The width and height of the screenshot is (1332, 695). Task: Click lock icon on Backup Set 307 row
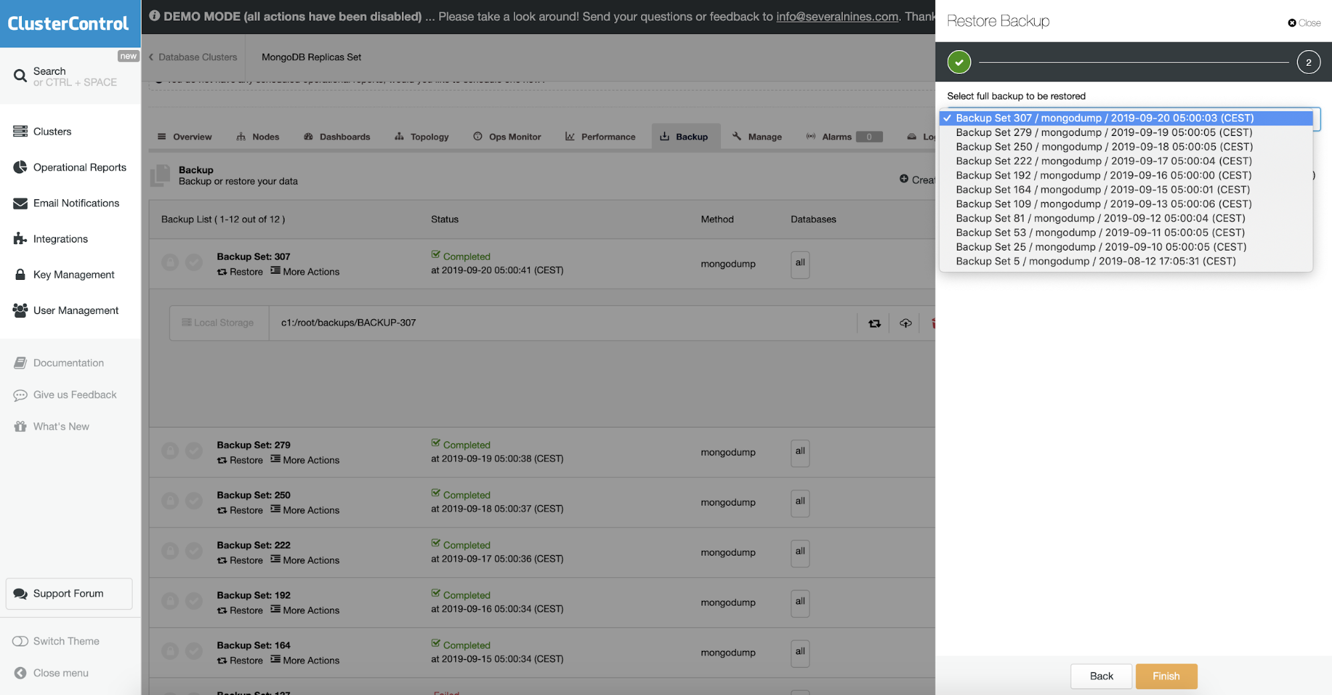tap(170, 263)
